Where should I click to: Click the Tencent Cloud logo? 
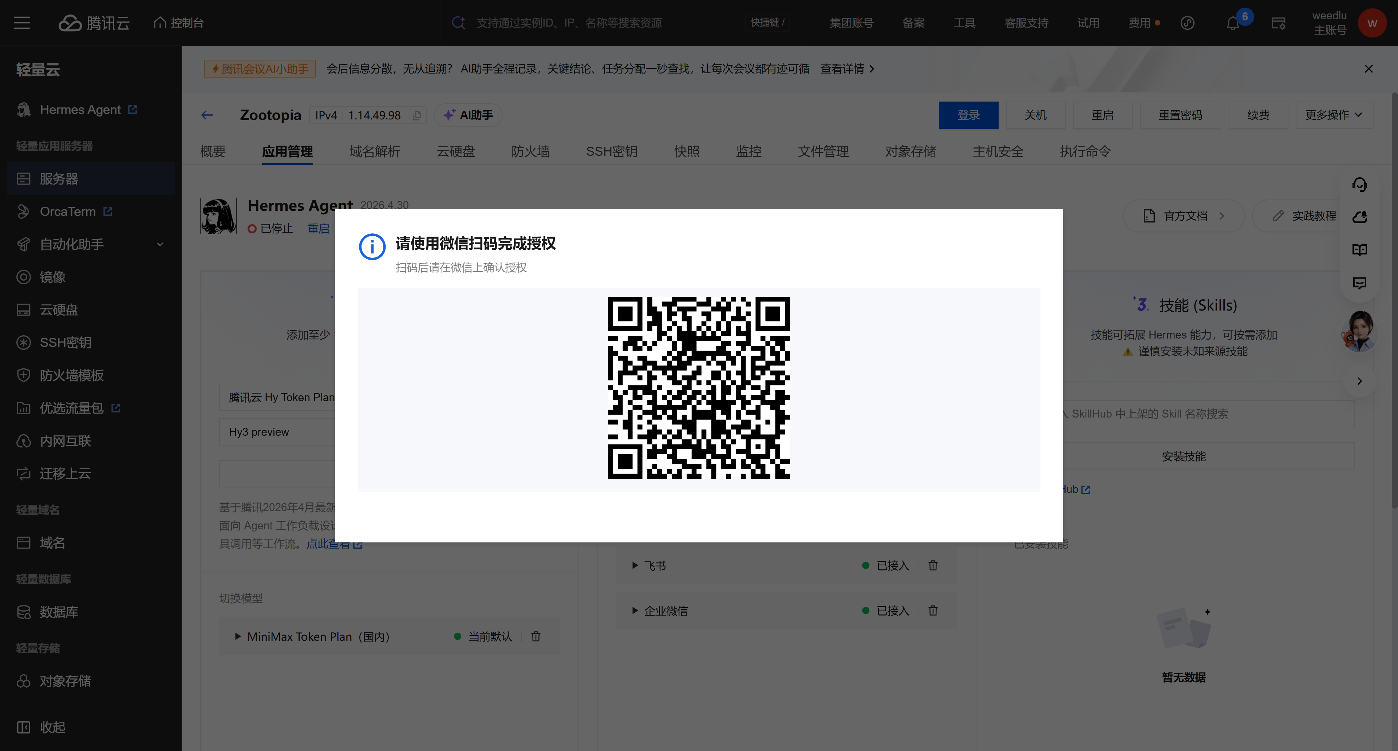point(94,23)
